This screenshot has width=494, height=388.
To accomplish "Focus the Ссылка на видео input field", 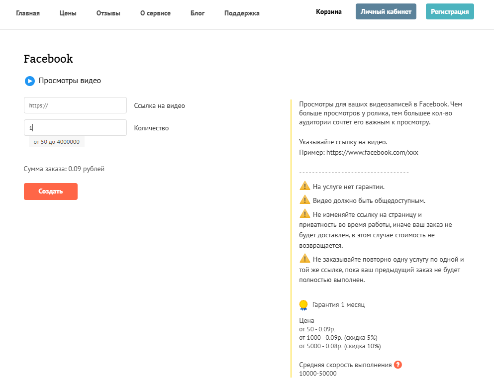I will coord(75,105).
